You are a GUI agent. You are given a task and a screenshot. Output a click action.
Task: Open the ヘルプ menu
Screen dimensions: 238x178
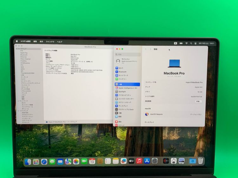coord(60,42)
